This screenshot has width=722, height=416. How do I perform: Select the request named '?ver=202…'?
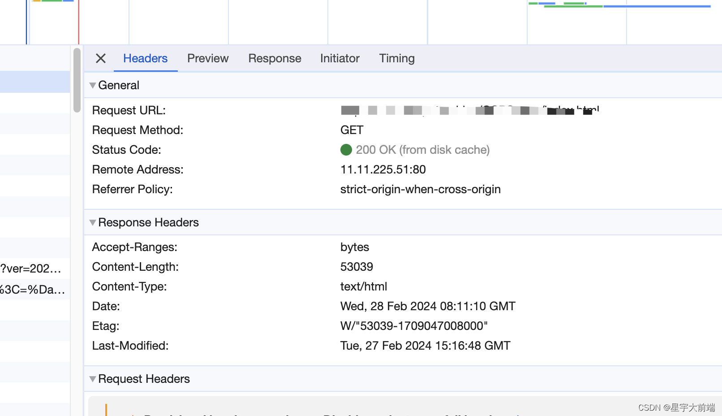point(35,269)
